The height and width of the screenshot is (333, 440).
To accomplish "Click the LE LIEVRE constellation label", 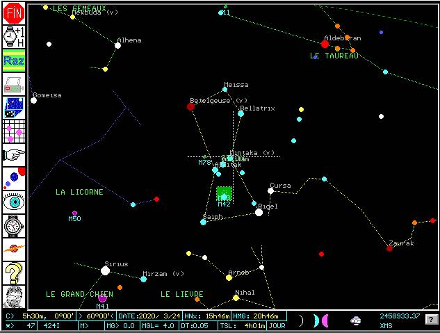I will pyautogui.click(x=182, y=294).
